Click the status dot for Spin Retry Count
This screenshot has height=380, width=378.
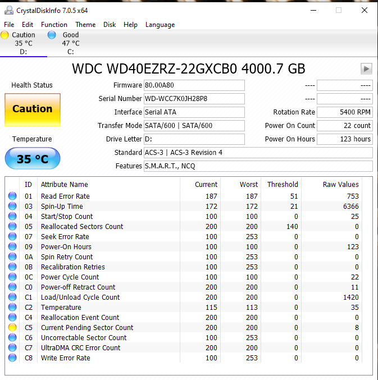click(x=12, y=257)
